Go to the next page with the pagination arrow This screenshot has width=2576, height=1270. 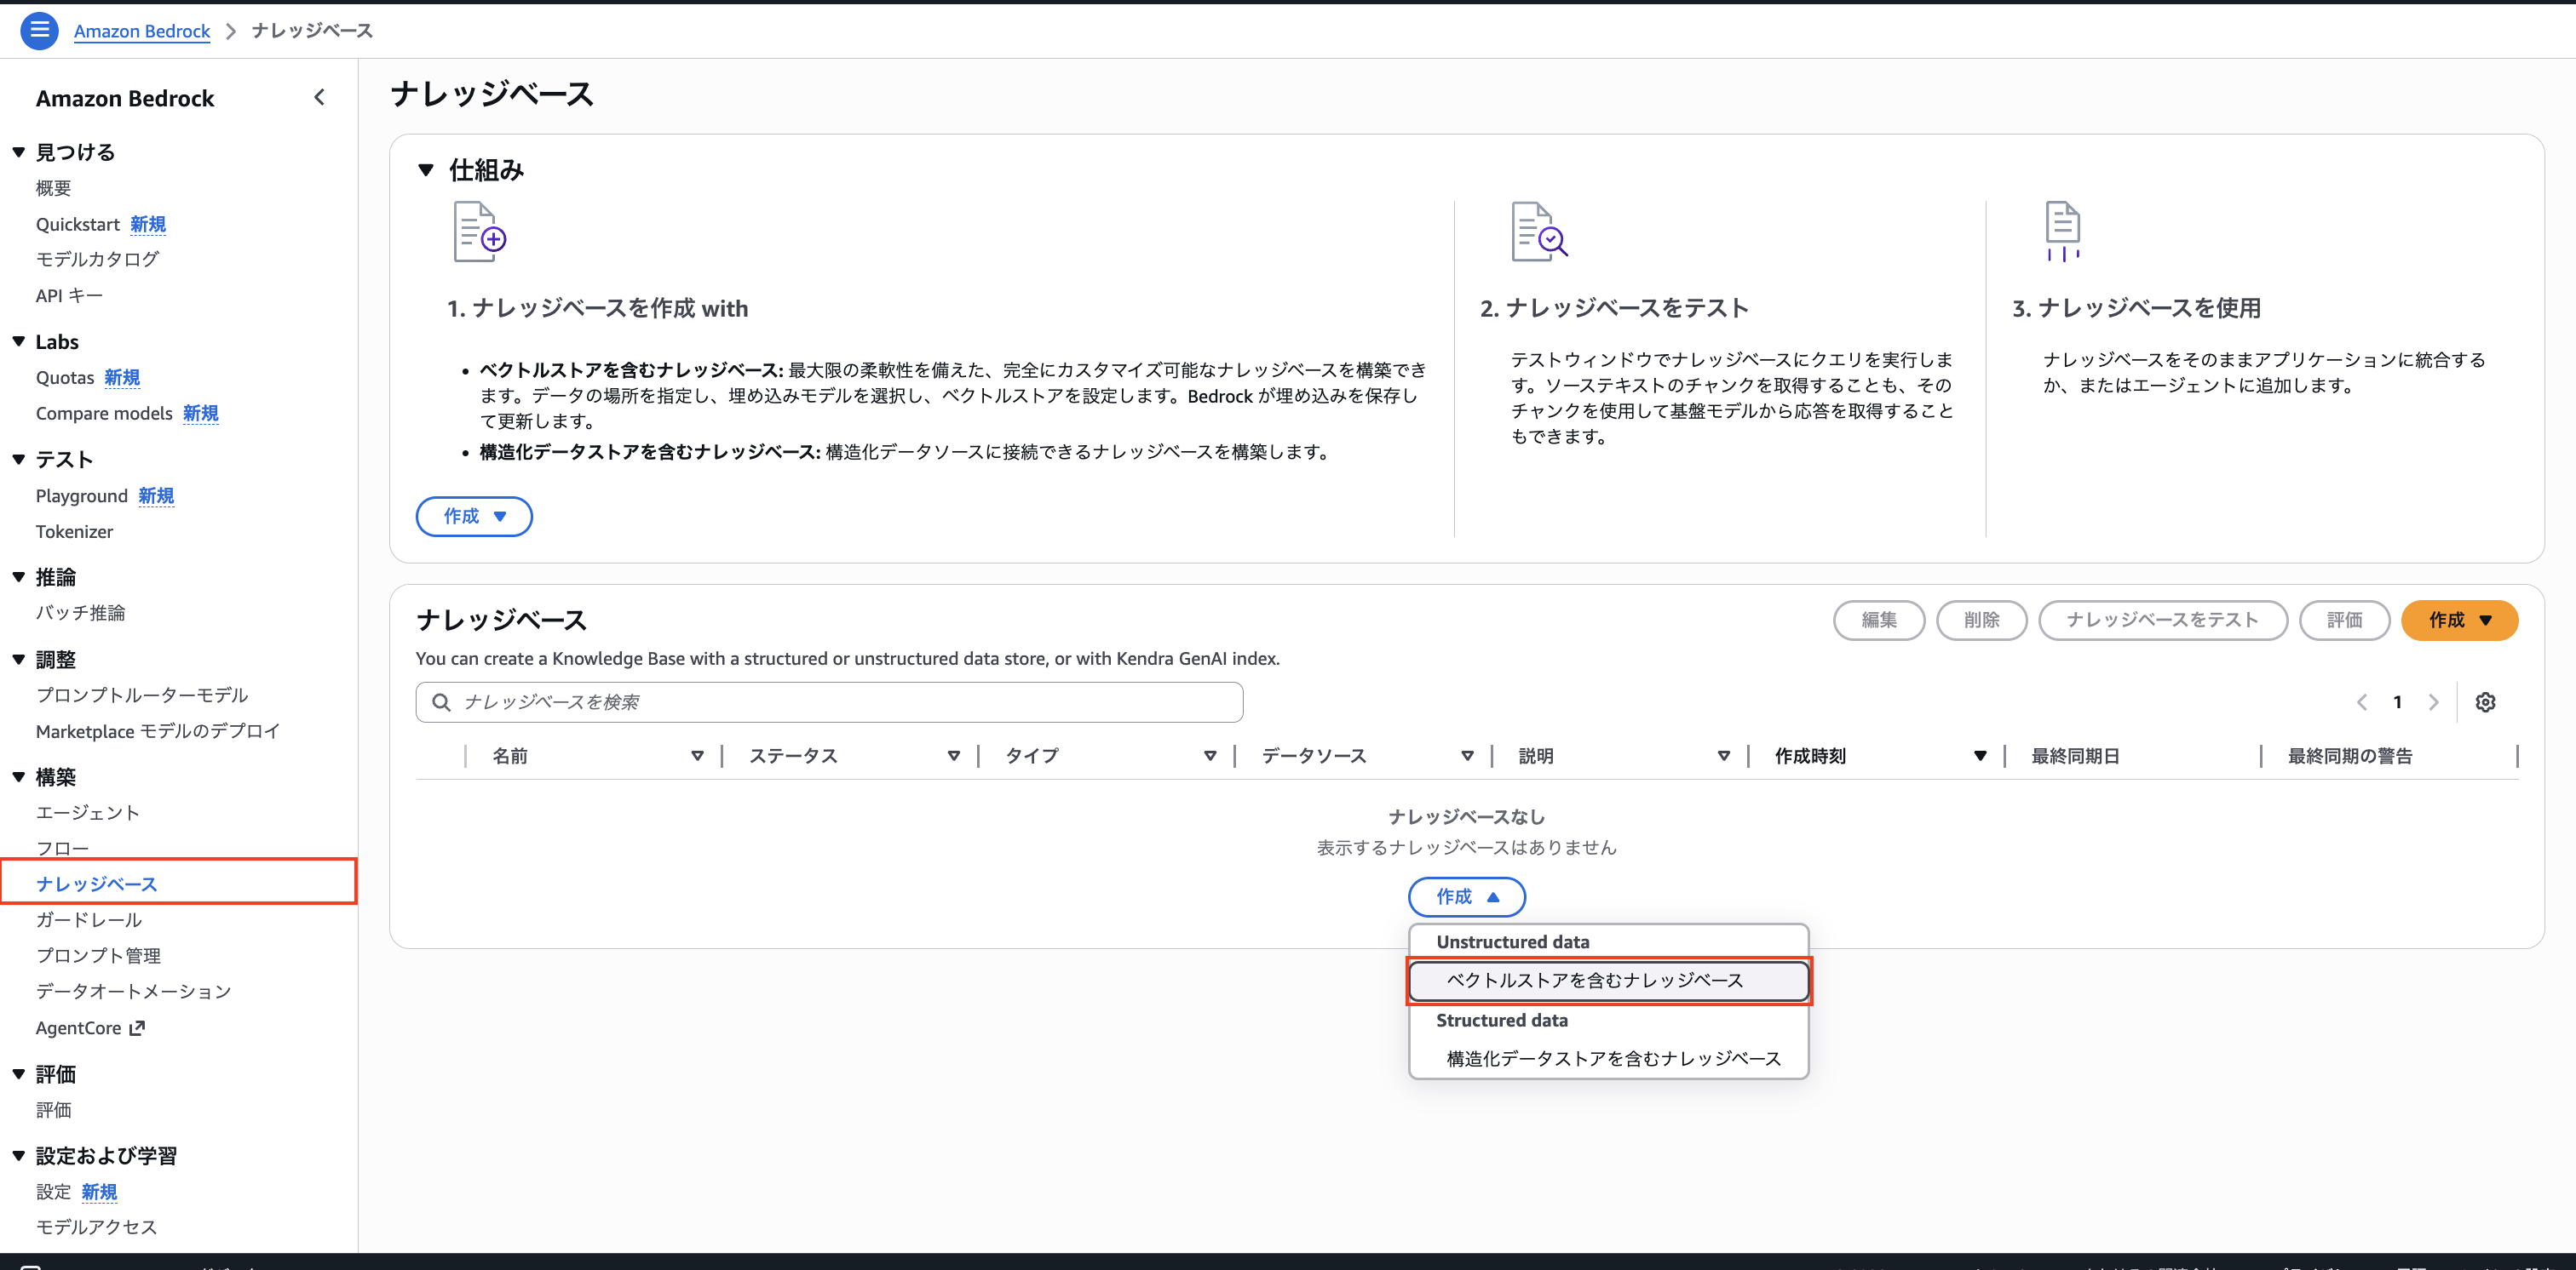click(2435, 702)
